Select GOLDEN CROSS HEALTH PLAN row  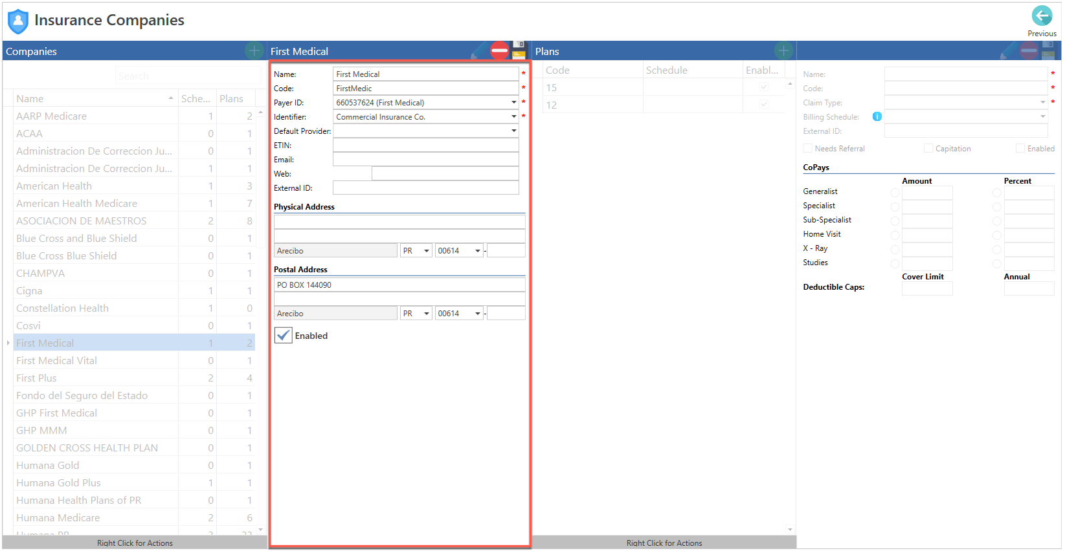pyautogui.click(x=134, y=448)
